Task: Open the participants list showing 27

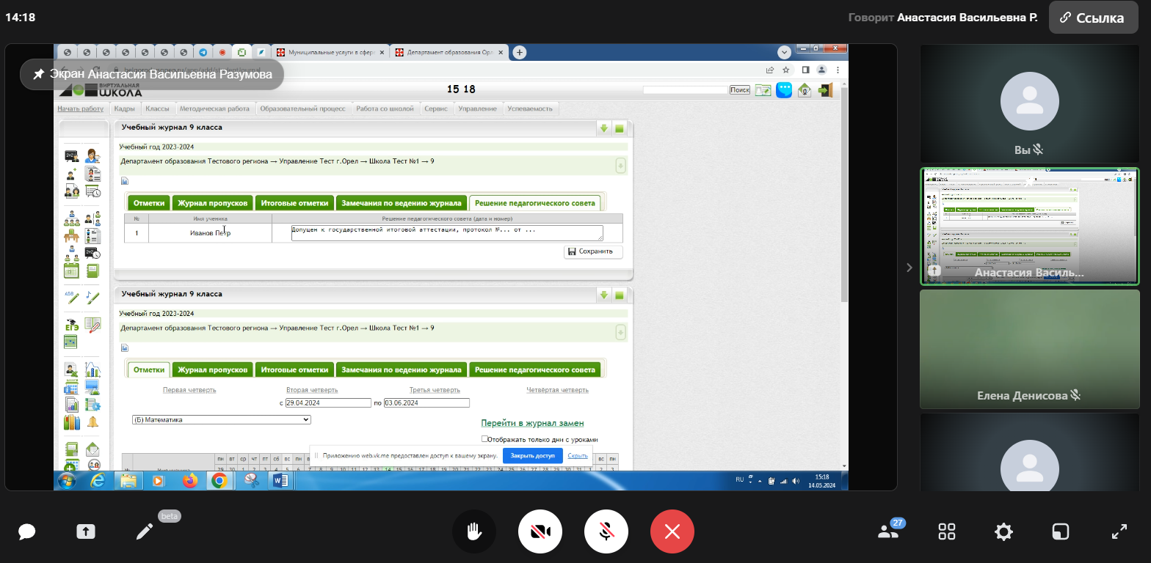Action: [x=888, y=531]
